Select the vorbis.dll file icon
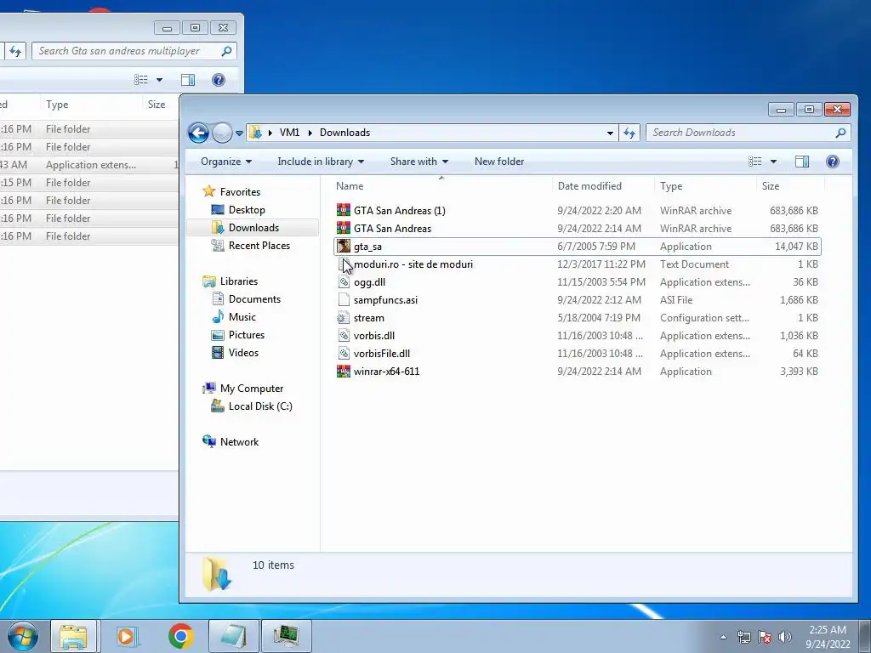871x653 pixels. tap(344, 335)
